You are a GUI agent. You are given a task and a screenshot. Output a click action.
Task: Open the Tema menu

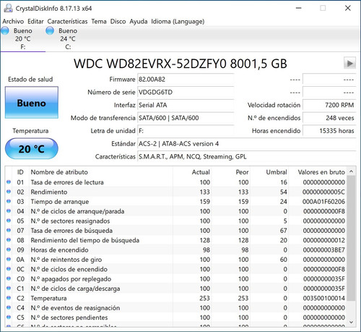pyautogui.click(x=99, y=22)
